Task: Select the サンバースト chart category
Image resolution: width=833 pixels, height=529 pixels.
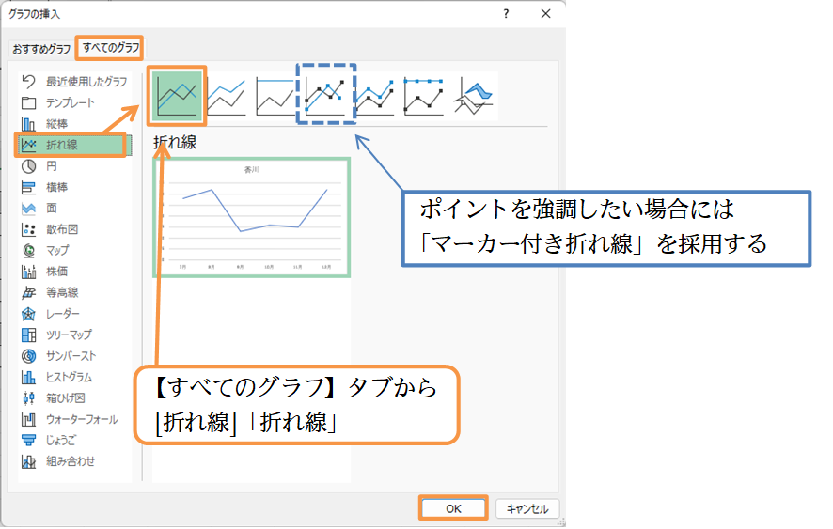Action: click(x=74, y=356)
